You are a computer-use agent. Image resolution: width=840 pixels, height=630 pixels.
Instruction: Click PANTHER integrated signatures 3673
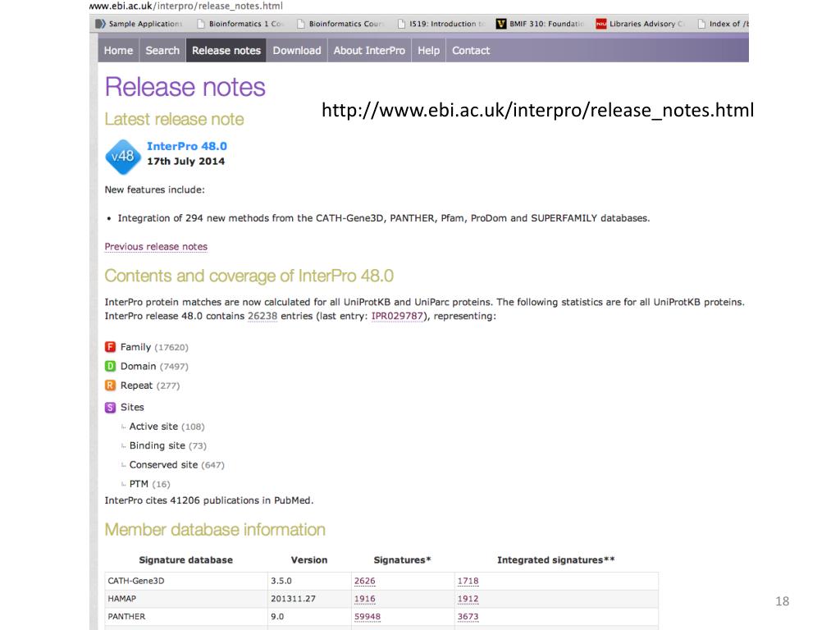tap(468, 617)
